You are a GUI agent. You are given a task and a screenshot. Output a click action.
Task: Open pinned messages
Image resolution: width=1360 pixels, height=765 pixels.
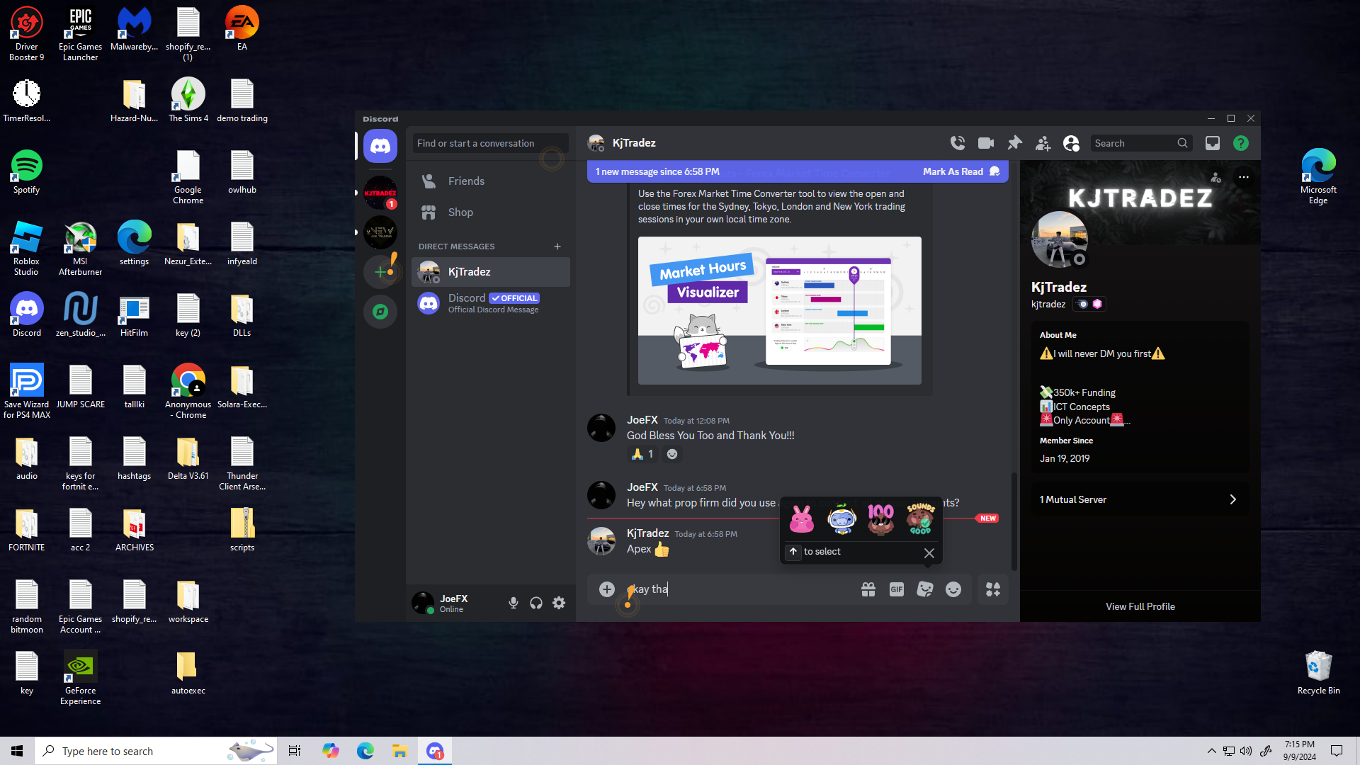(x=1014, y=143)
